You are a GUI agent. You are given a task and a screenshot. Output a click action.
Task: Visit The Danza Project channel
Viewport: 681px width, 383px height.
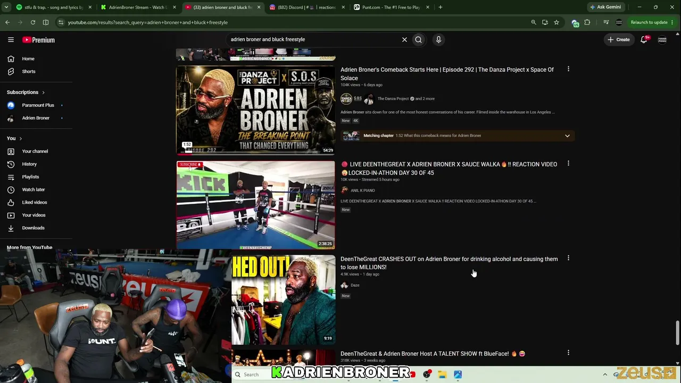(x=393, y=99)
